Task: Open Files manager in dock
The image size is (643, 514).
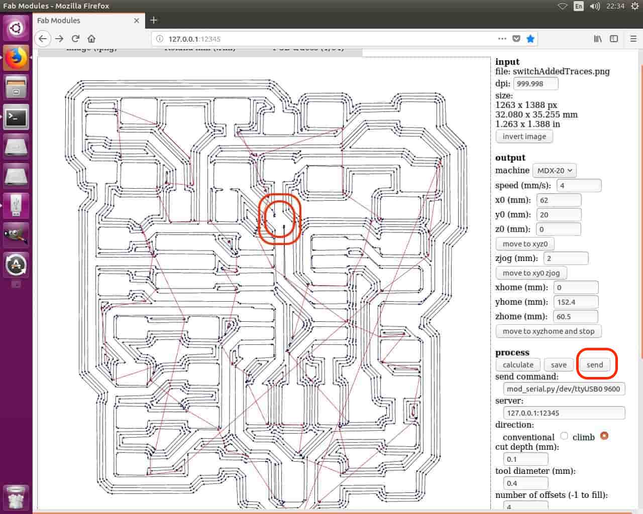Action: coord(16,87)
